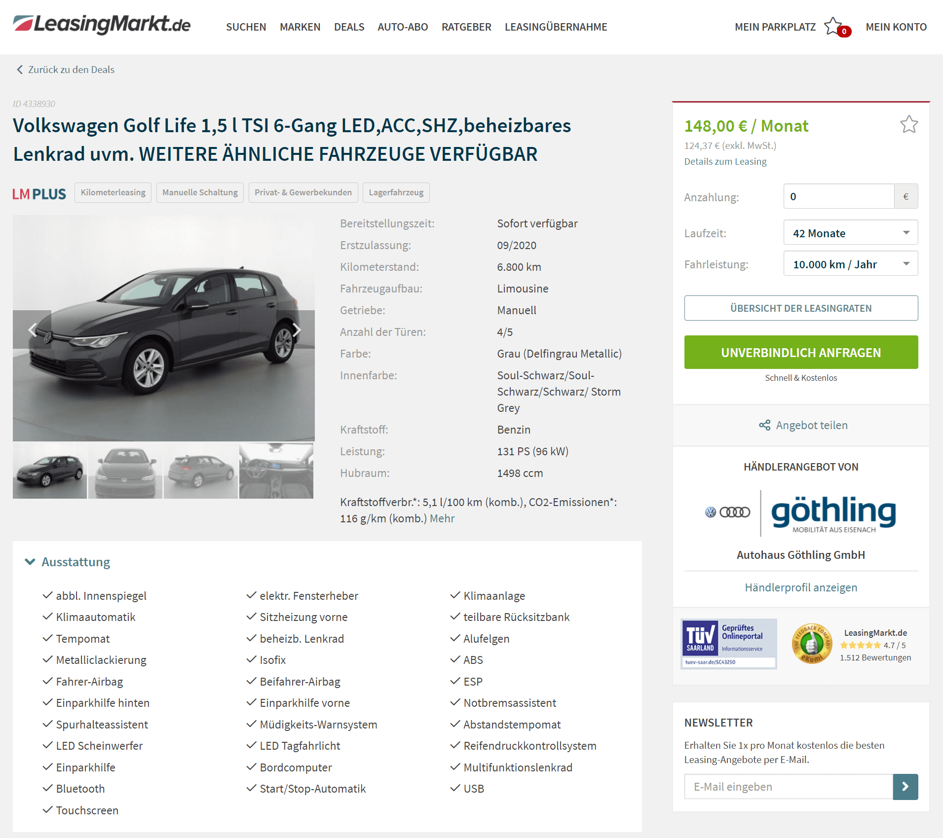Click the newsletter E-Mail eingeben field
This screenshot has width=943, height=838.
[x=789, y=787]
